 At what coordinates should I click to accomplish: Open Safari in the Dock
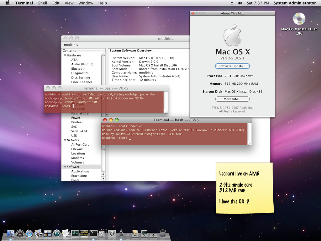click(x=29, y=233)
